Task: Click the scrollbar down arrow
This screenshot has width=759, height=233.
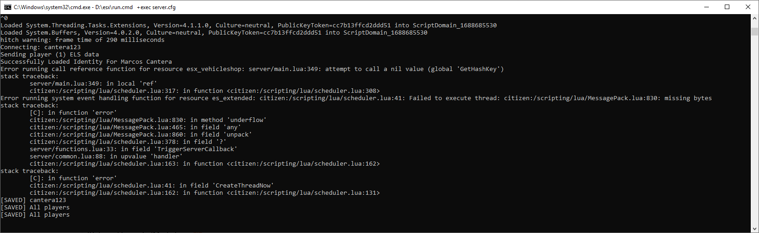Action: pos(754,228)
